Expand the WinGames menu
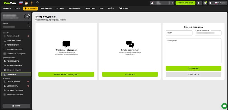Viewport: 228px width, 110px height. (x=46, y=9)
